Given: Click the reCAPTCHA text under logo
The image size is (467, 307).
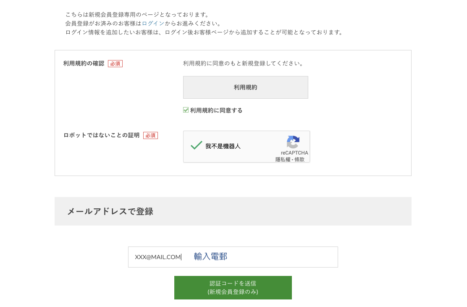Looking at the screenshot, I should click(x=294, y=153).
